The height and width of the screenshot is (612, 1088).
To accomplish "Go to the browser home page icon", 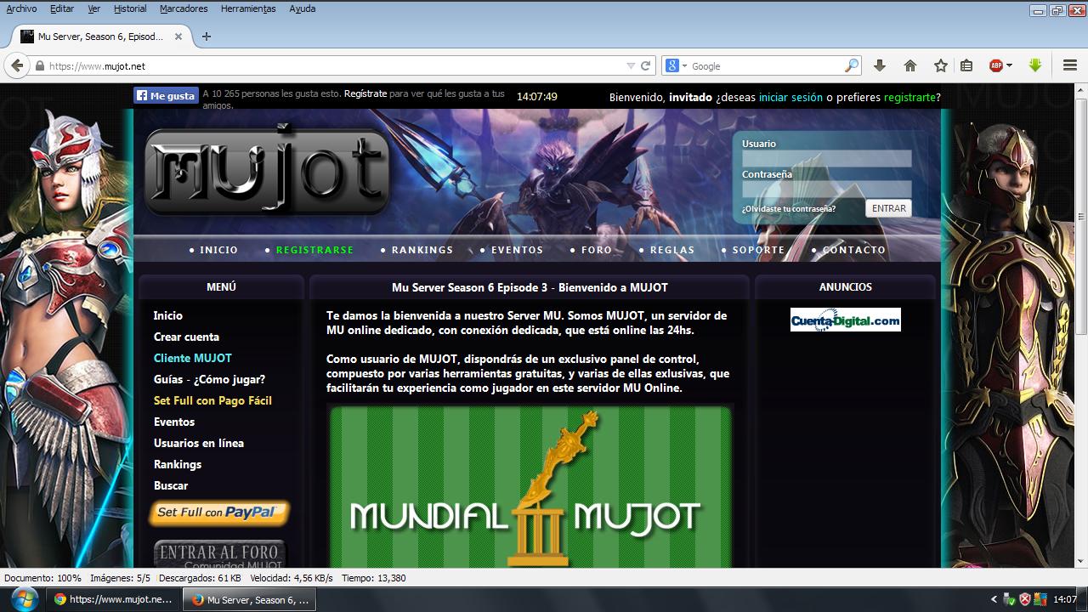I will tap(910, 65).
